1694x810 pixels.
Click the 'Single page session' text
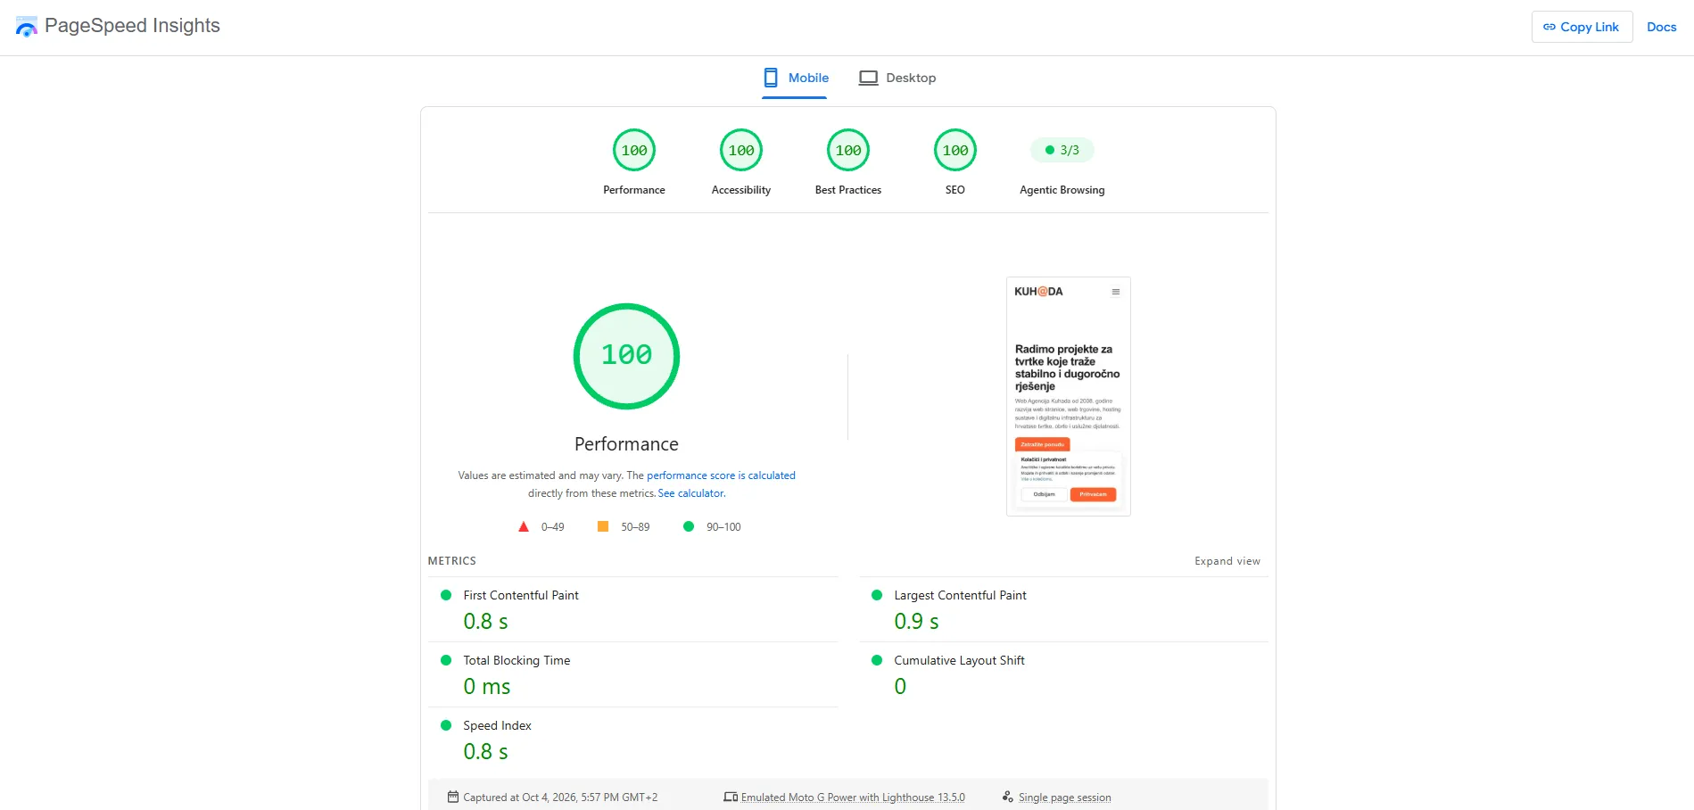pos(1065,798)
